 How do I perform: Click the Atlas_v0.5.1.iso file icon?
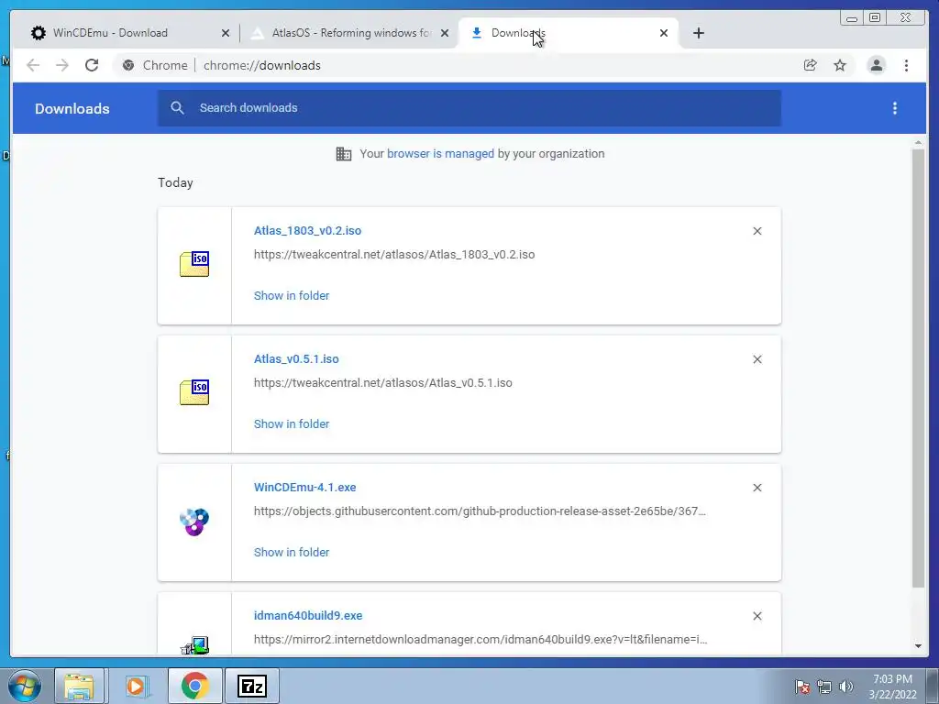[x=194, y=392]
